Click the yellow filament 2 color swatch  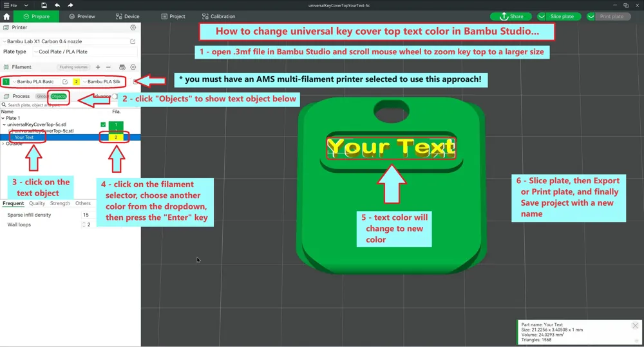pos(76,82)
